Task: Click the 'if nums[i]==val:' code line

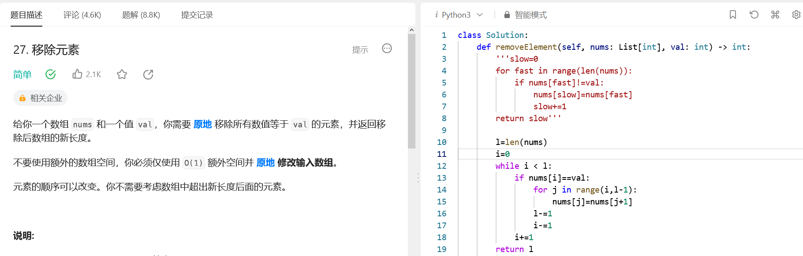Action: (552, 178)
